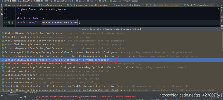Open the Project tool window

click(2, 10)
